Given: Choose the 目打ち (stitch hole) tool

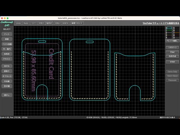Looking at the screenshot, I should click(7, 66).
